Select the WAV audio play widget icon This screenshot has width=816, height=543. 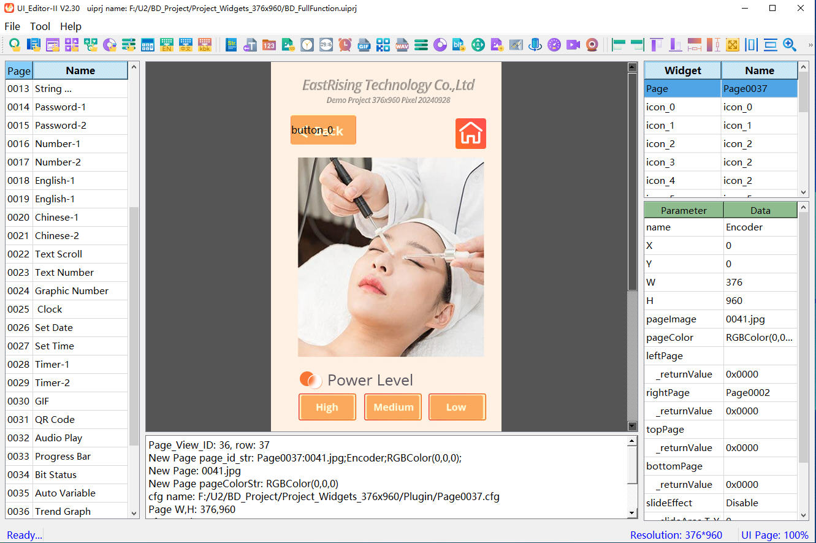[402, 45]
